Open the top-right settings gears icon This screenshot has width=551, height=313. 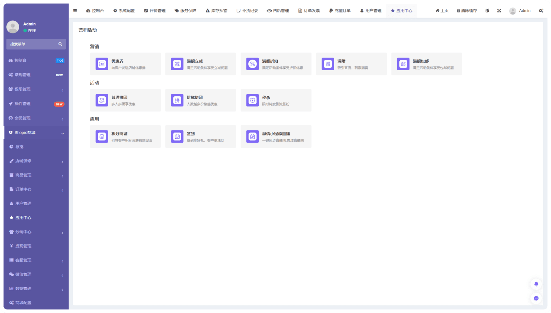(541, 11)
